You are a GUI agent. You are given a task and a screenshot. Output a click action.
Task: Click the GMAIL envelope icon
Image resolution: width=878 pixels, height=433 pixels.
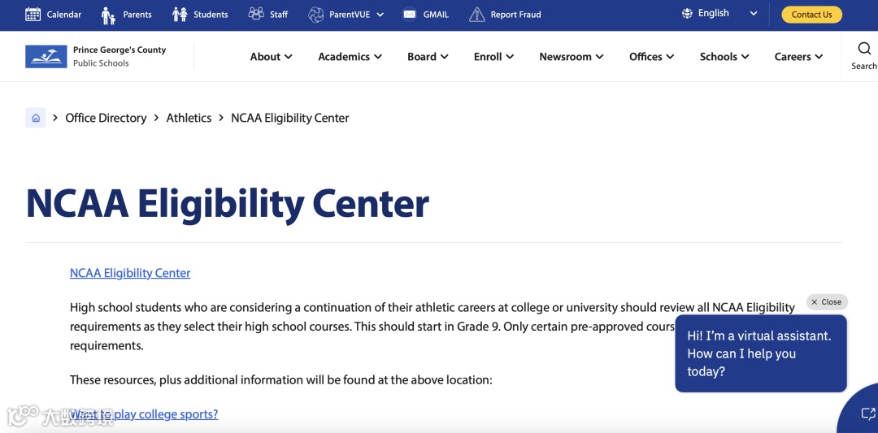pos(410,15)
